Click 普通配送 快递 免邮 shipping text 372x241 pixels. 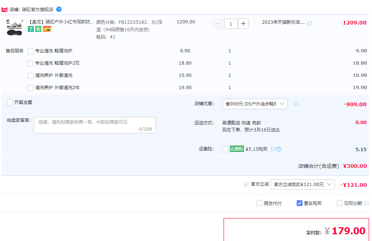coord(242,123)
